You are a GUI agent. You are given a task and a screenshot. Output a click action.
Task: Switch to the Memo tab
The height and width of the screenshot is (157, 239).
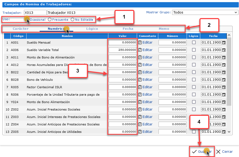click(164, 29)
